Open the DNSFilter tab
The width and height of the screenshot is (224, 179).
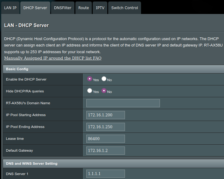point(63,8)
